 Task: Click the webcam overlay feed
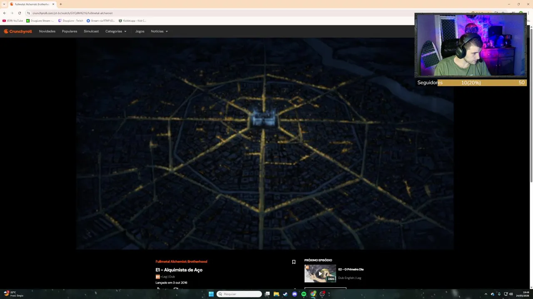click(x=471, y=45)
